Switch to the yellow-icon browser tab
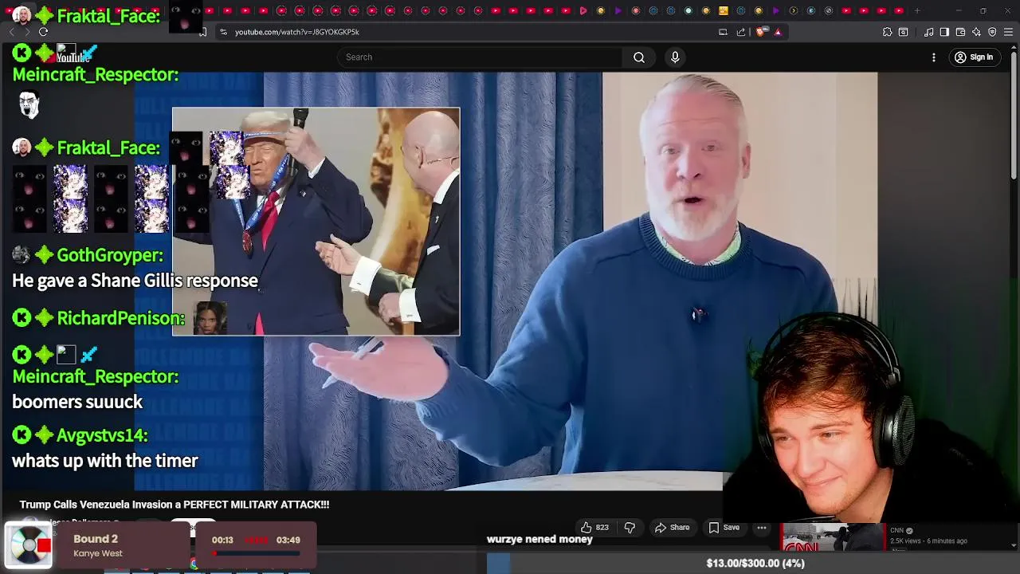Viewport: 1020px width, 574px height. point(723,10)
